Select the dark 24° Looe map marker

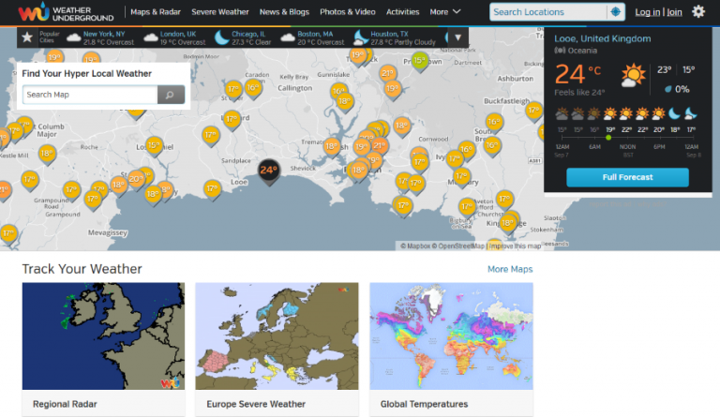pyautogui.click(x=269, y=171)
